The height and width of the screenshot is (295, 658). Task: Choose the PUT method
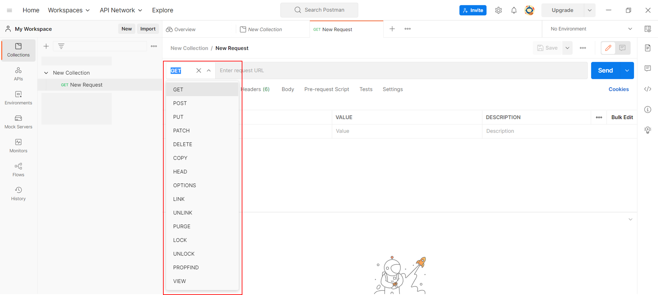[202, 117]
